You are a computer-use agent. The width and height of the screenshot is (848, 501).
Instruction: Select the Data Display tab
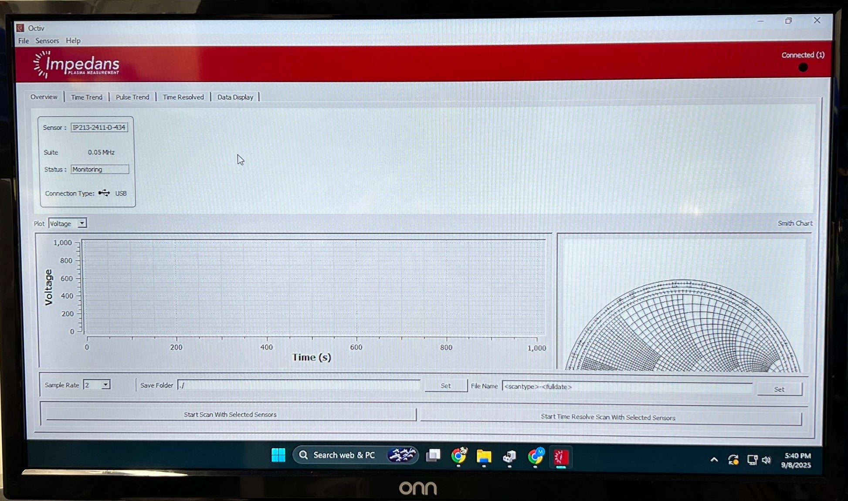point(235,97)
